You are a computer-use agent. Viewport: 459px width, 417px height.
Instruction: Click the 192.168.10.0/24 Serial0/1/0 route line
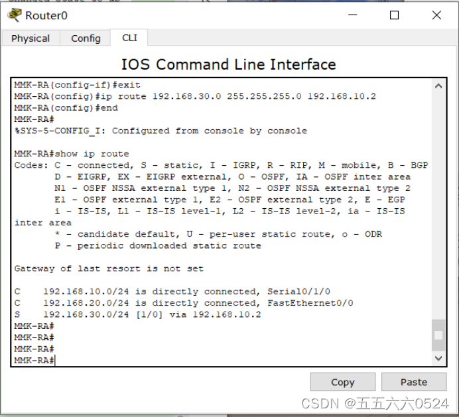click(172, 292)
